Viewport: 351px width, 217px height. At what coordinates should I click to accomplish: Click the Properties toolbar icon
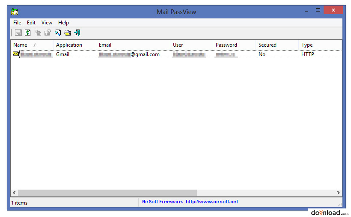pyautogui.click(x=48, y=33)
